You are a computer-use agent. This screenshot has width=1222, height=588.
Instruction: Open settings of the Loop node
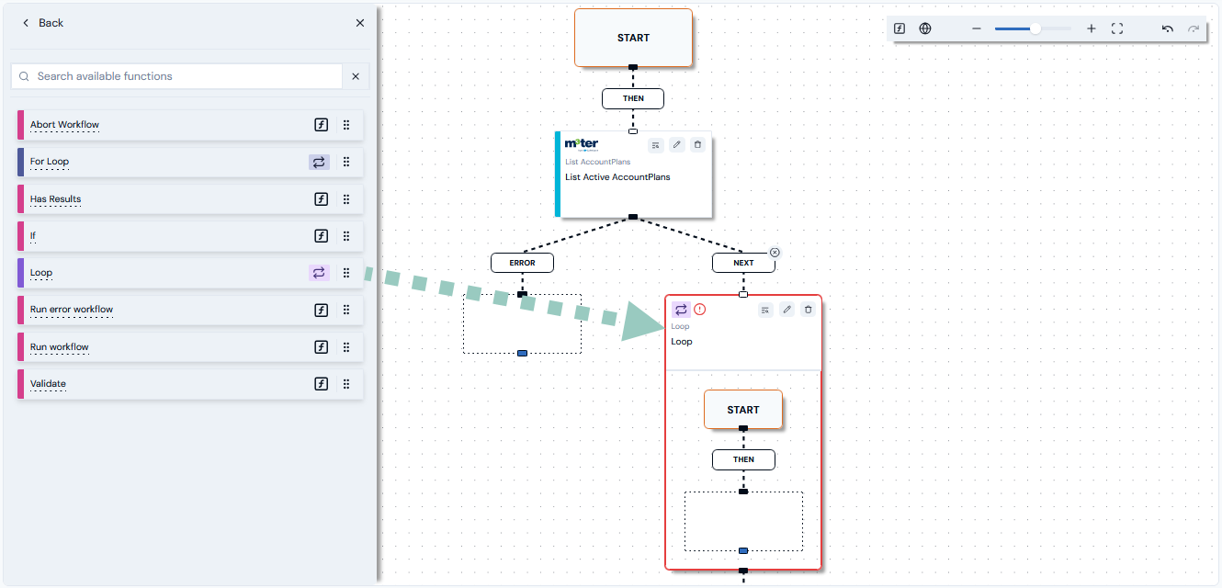pyautogui.click(x=765, y=310)
